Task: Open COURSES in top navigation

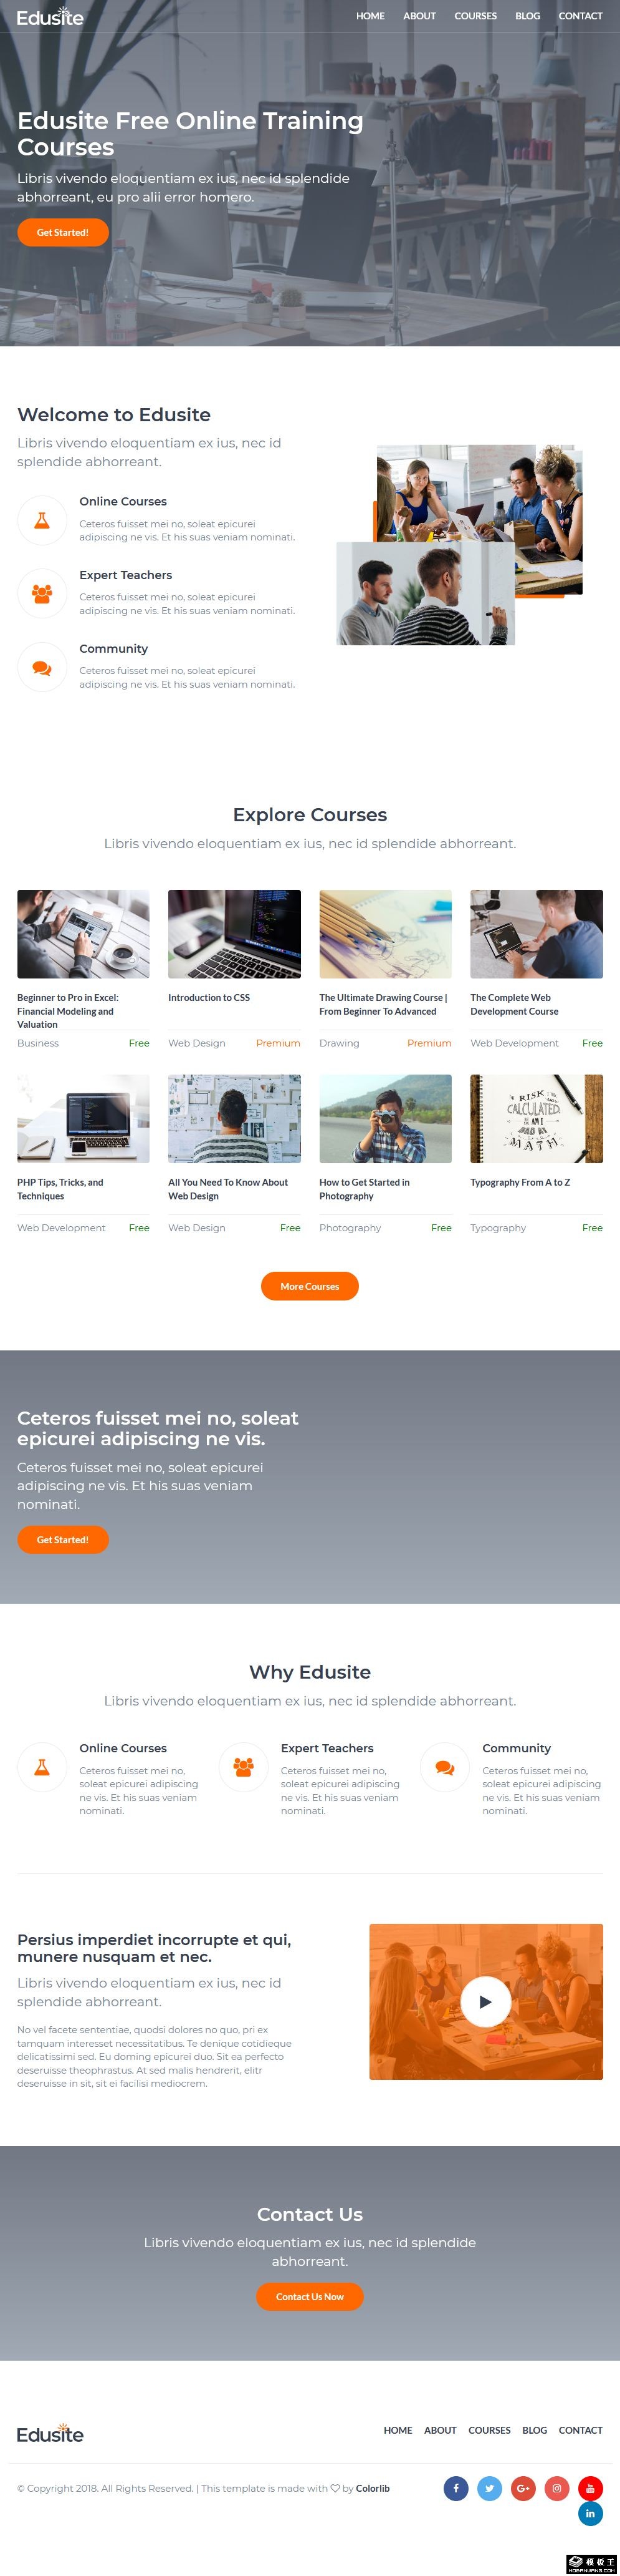Action: click(475, 16)
